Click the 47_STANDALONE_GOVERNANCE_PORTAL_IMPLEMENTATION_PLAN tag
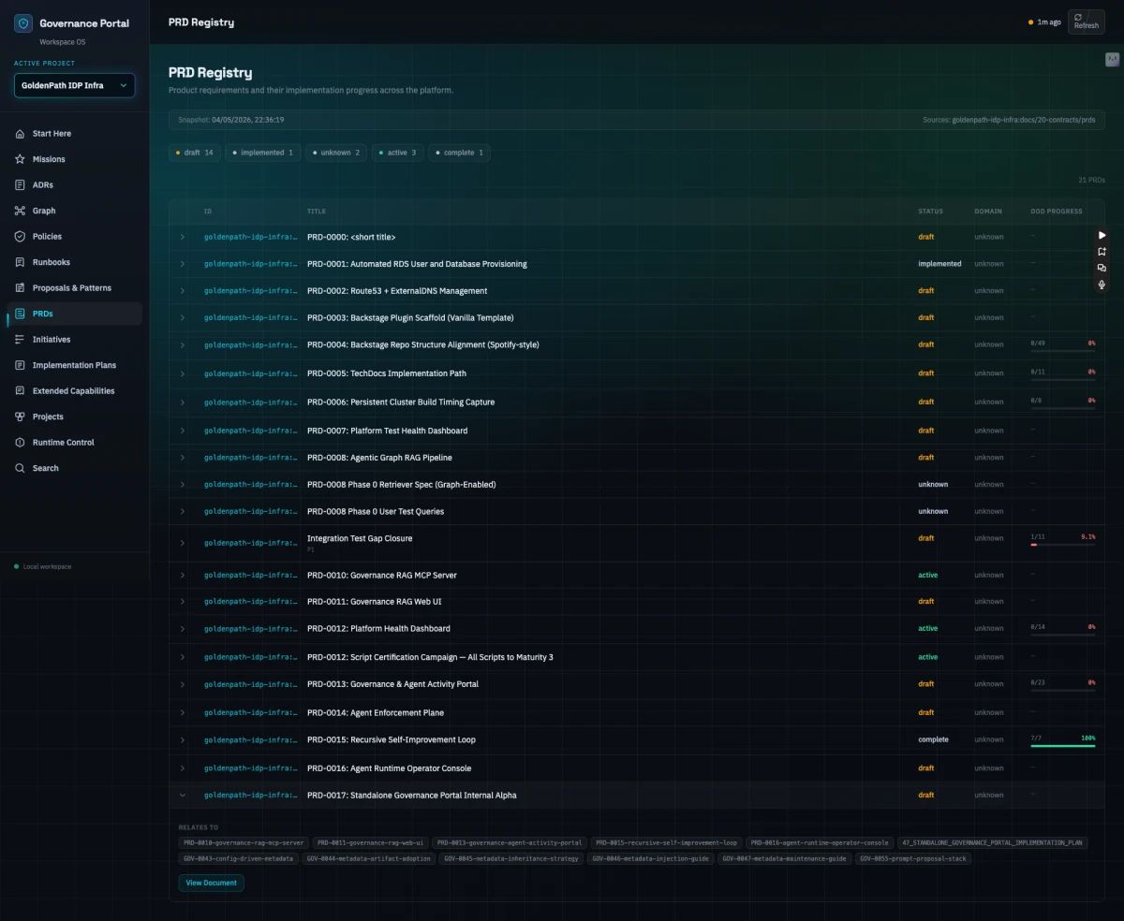Viewport: 1124px width, 921px height. (993, 843)
